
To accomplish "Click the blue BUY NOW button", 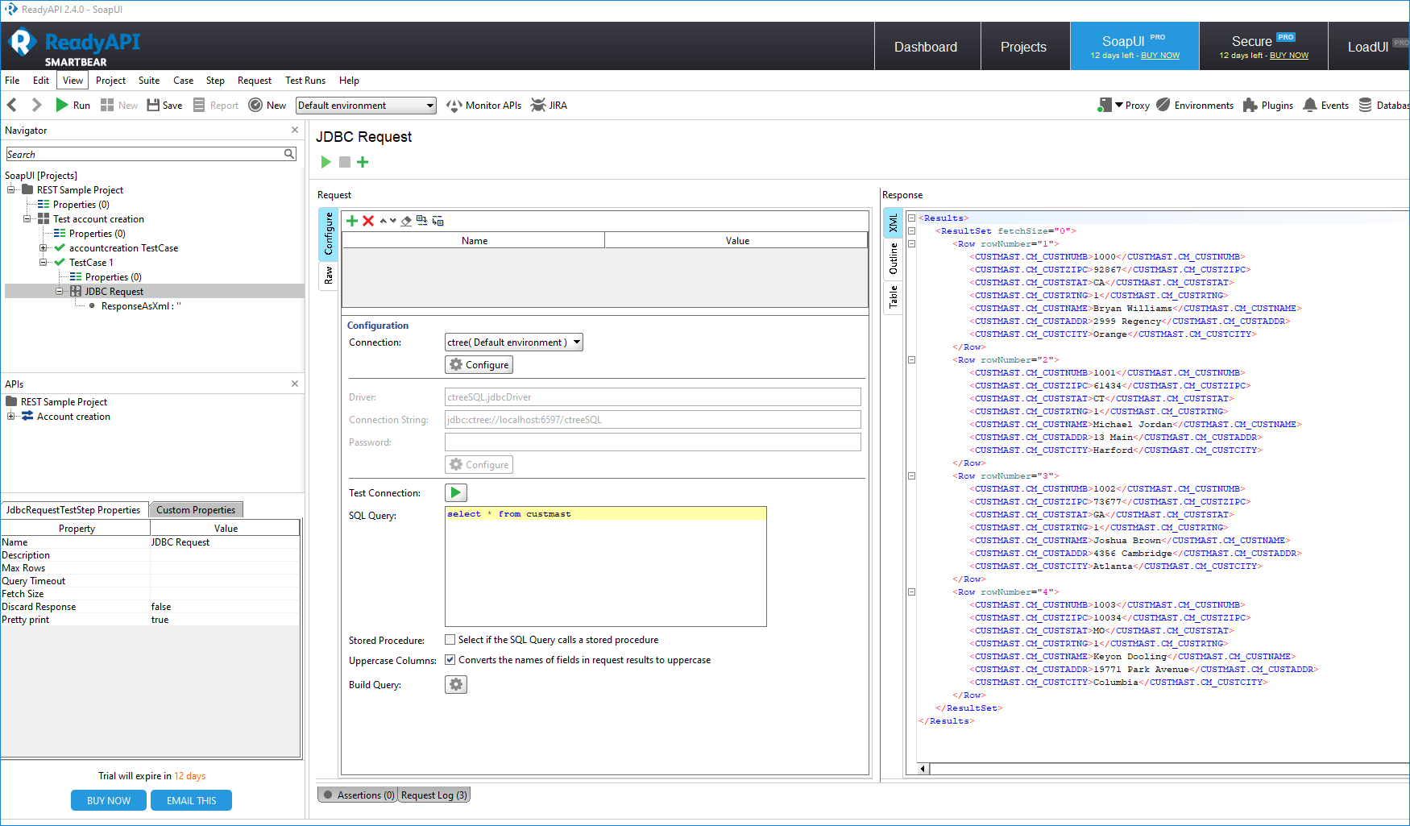I will pos(109,800).
